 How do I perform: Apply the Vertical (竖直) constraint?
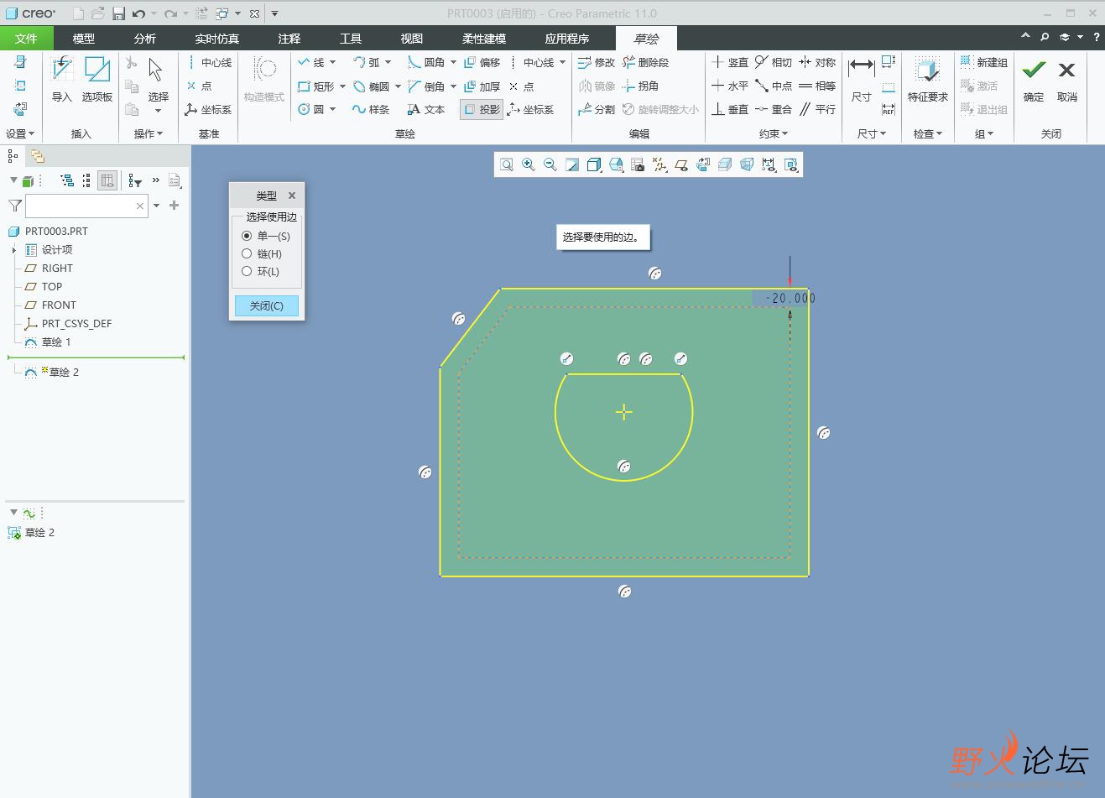(x=730, y=62)
